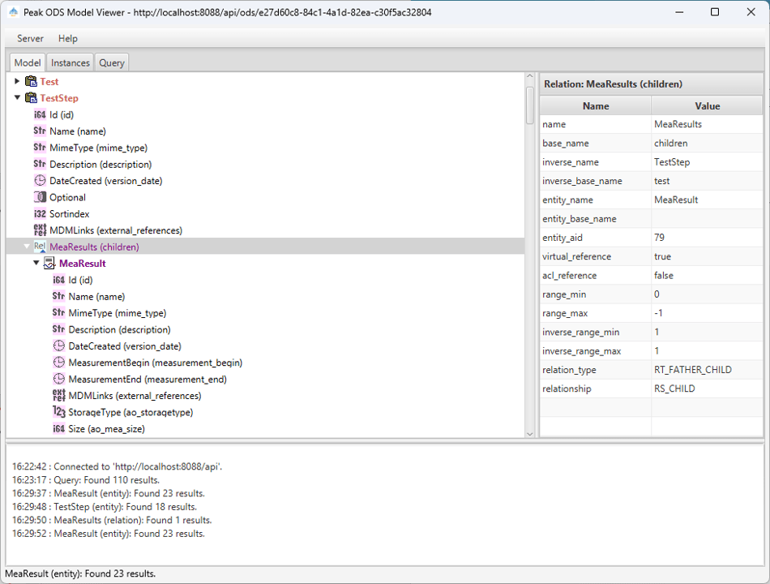
Task: Collapse the MeaResults relation node
Action: 26,247
